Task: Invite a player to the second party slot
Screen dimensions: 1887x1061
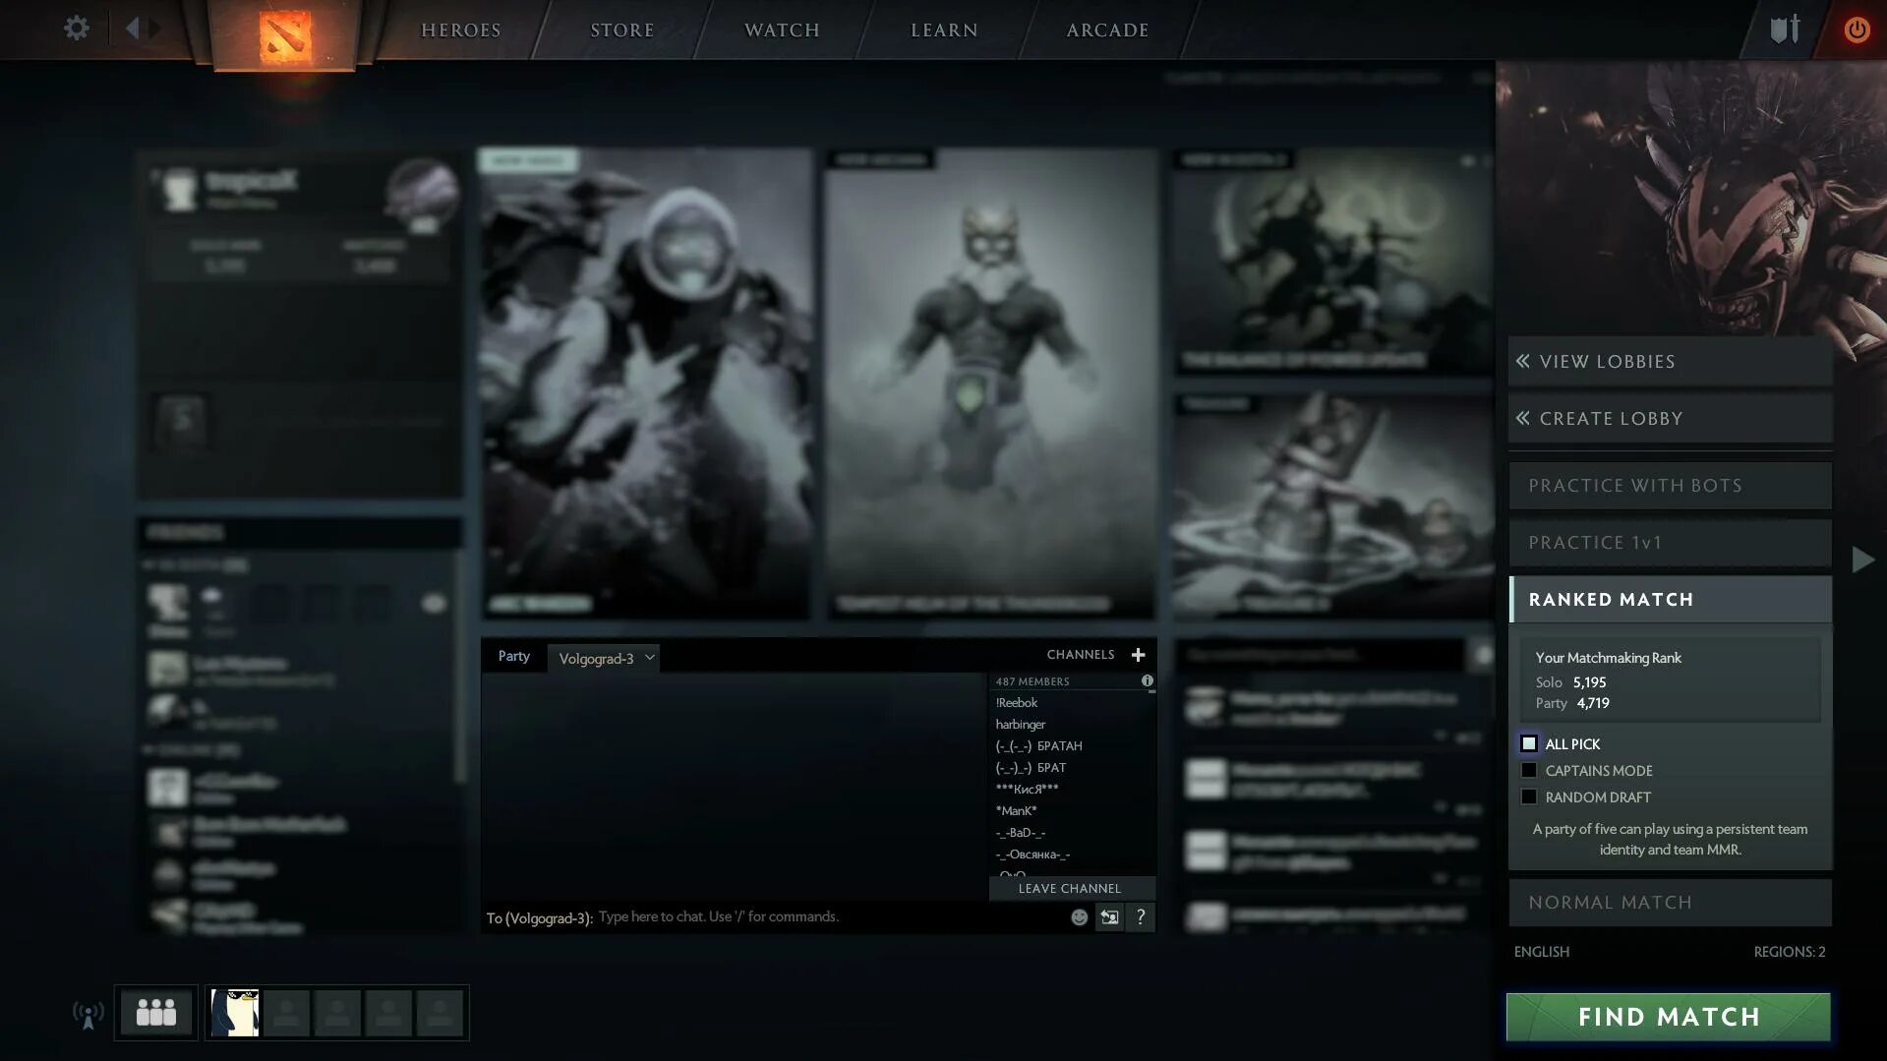Action: pos(286,1013)
